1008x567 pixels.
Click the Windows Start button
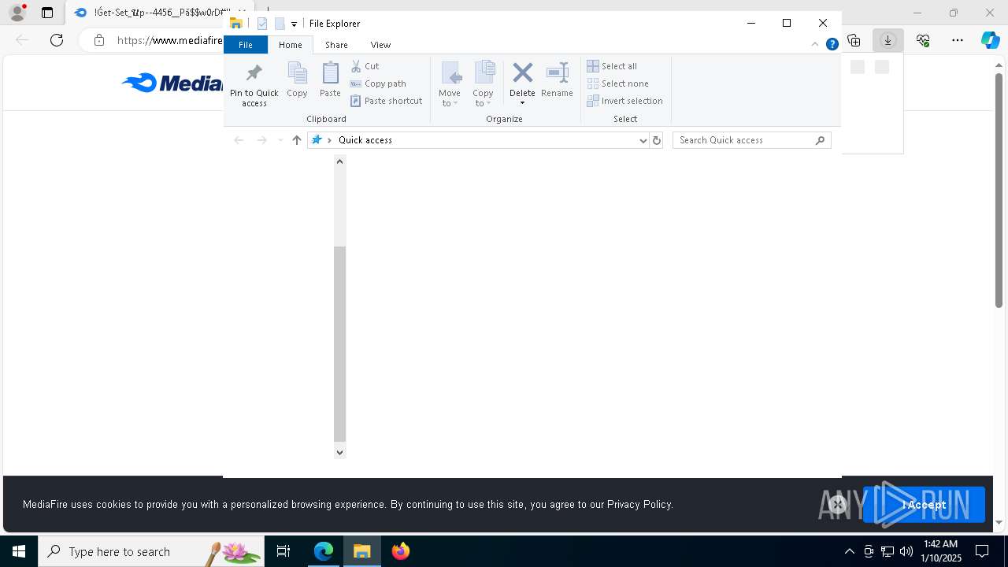point(19,551)
